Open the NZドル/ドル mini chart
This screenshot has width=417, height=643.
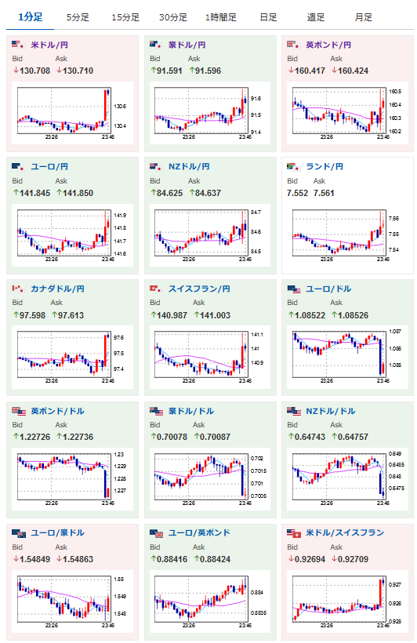click(348, 479)
